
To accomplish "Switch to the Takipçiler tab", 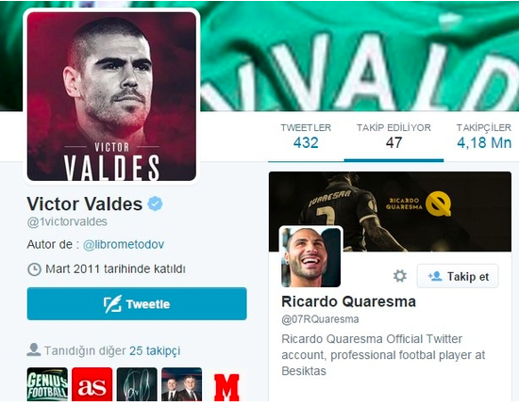I will click(484, 137).
